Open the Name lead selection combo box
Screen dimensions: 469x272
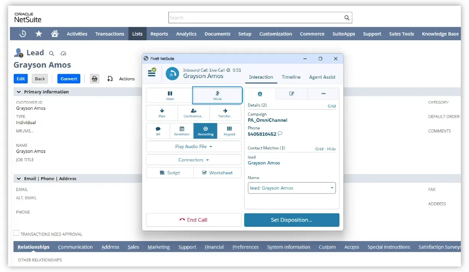pyautogui.click(x=291, y=188)
